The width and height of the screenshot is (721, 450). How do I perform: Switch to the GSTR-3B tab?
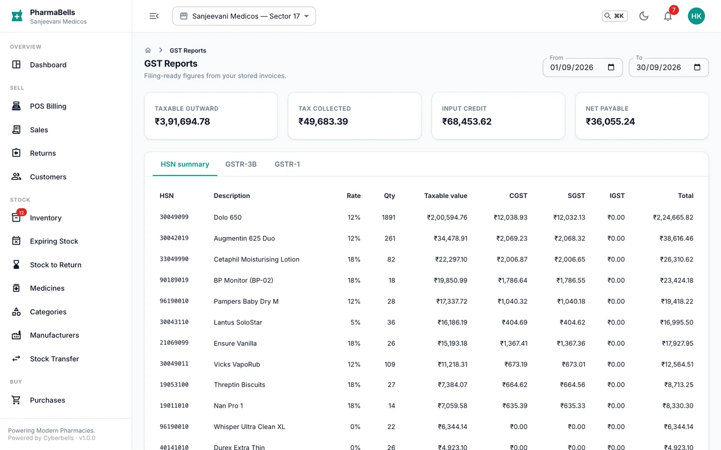(x=241, y=164)
